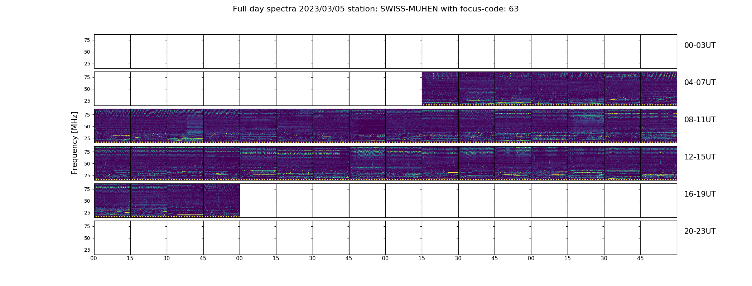Click the leftmost 00 time tick label
The height and width of the screenshot is (286, 752).
(94, 258)
